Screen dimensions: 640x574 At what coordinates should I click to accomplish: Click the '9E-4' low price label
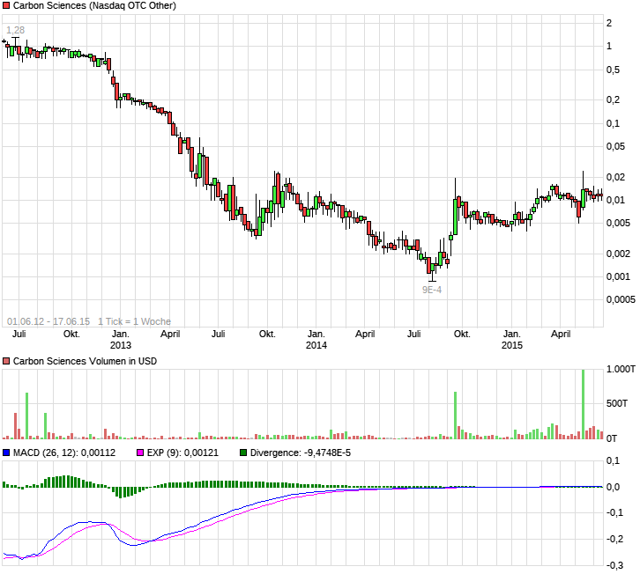pyautogui.click(x=432, y=290)
